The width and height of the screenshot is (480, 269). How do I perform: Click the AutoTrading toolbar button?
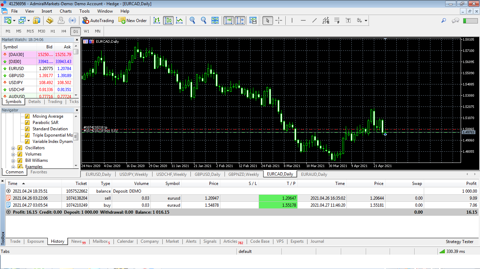coord(98,21)
